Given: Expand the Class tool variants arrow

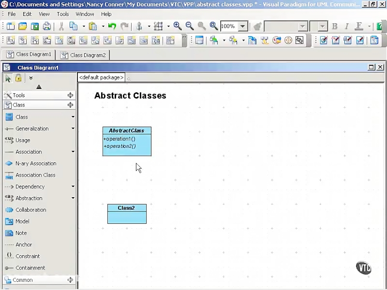Looking at the screenshot, I should pyautogui.click(x=73, y=117).
